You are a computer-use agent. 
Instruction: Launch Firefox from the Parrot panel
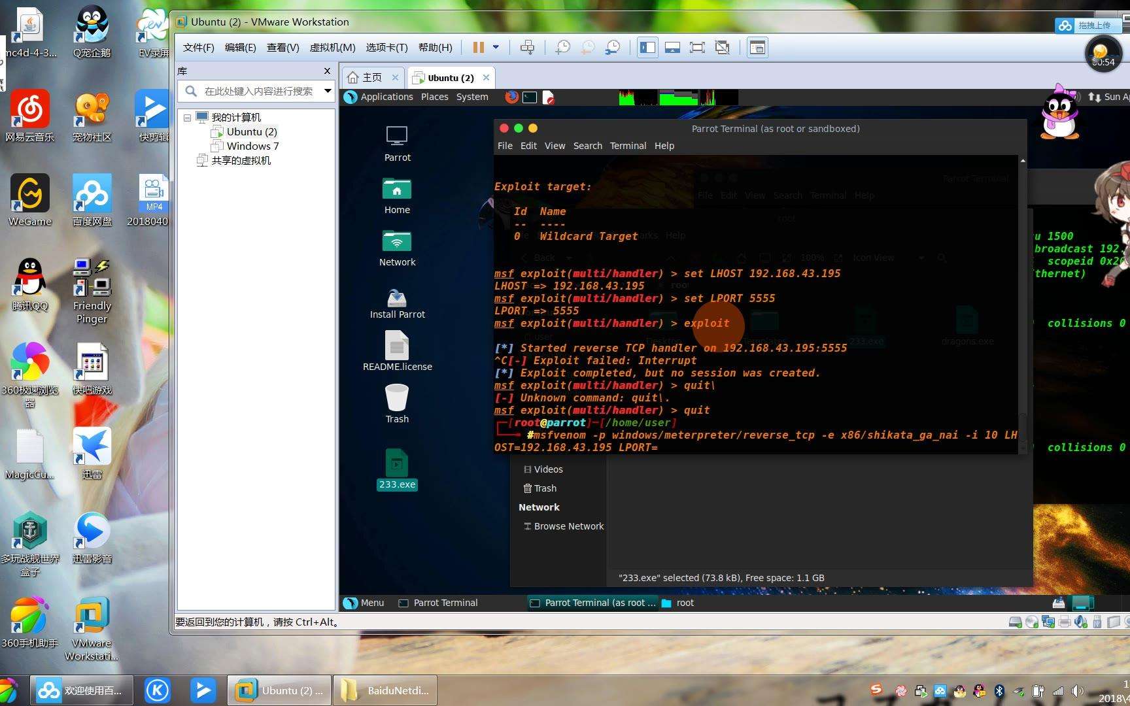(x=511, y=97)
